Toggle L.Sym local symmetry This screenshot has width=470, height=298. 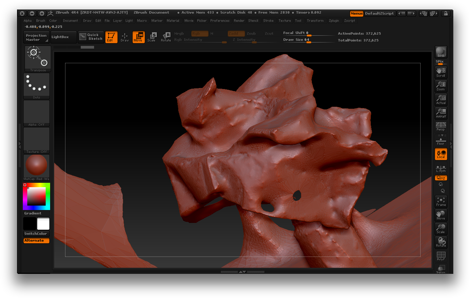pyautogui.click(x=441, y=169)
